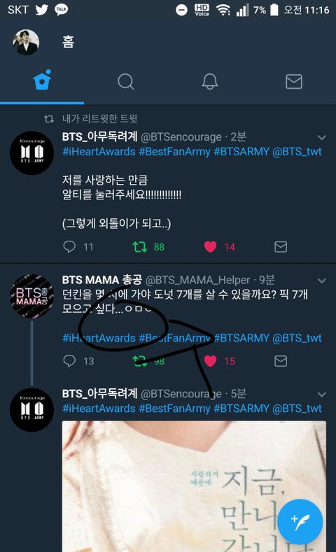
Task: Share first tweet via direct message icon
Action: pos(281,247)
